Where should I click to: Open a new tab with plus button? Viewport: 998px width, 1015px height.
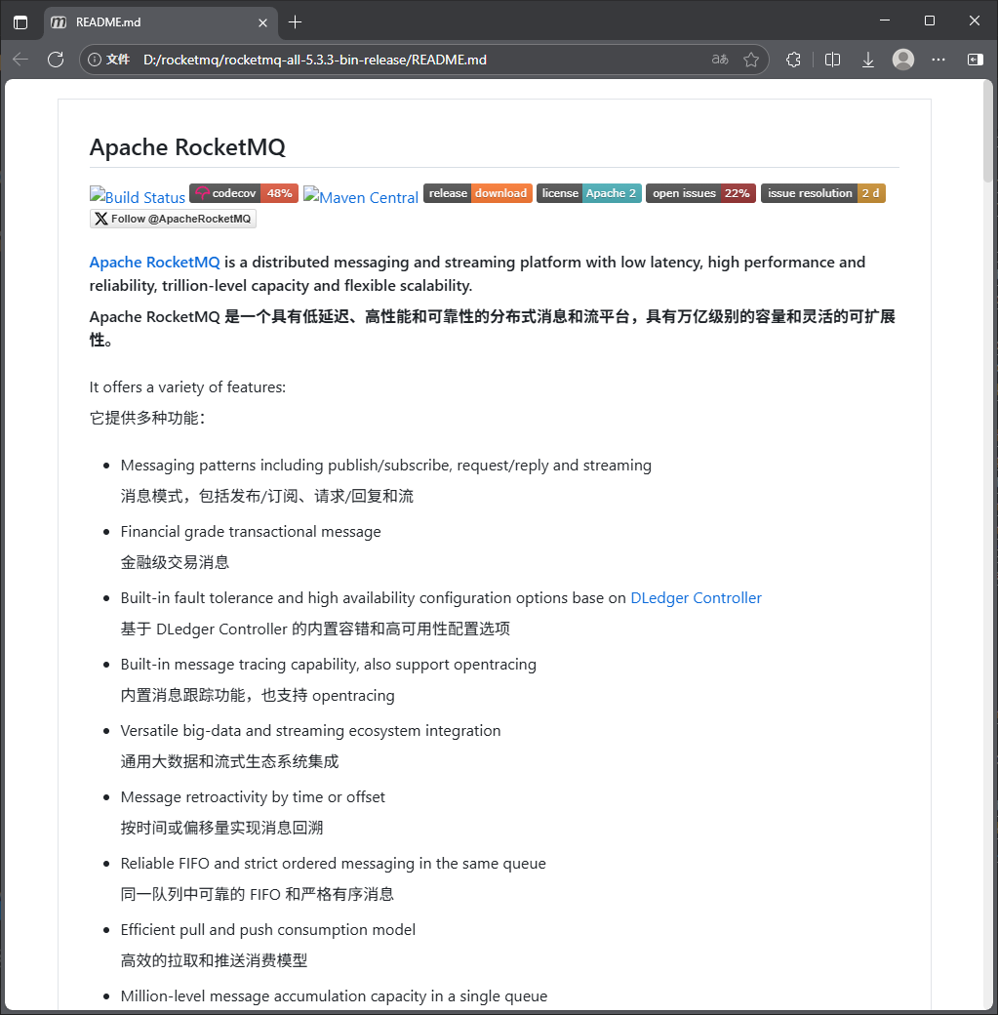click(295, 21)
